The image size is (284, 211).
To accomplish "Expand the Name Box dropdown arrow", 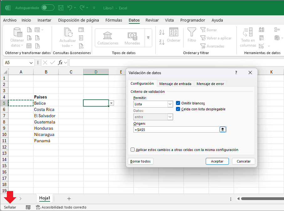I will tap(31, 63).
